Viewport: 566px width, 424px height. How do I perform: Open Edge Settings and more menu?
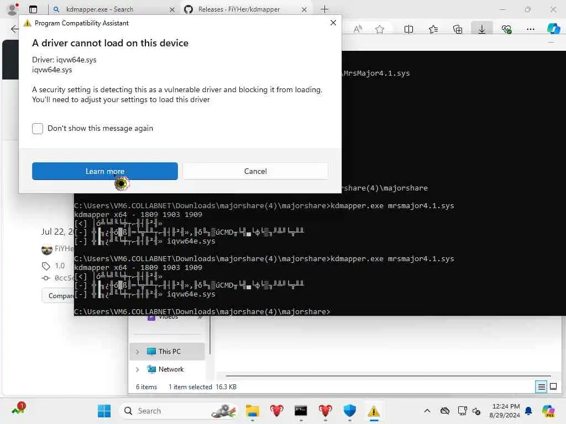coord(530,29)
